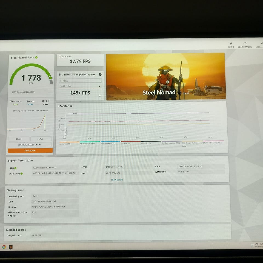Click average score 1 792
The image size is (263, 263).
coord(30,104)
